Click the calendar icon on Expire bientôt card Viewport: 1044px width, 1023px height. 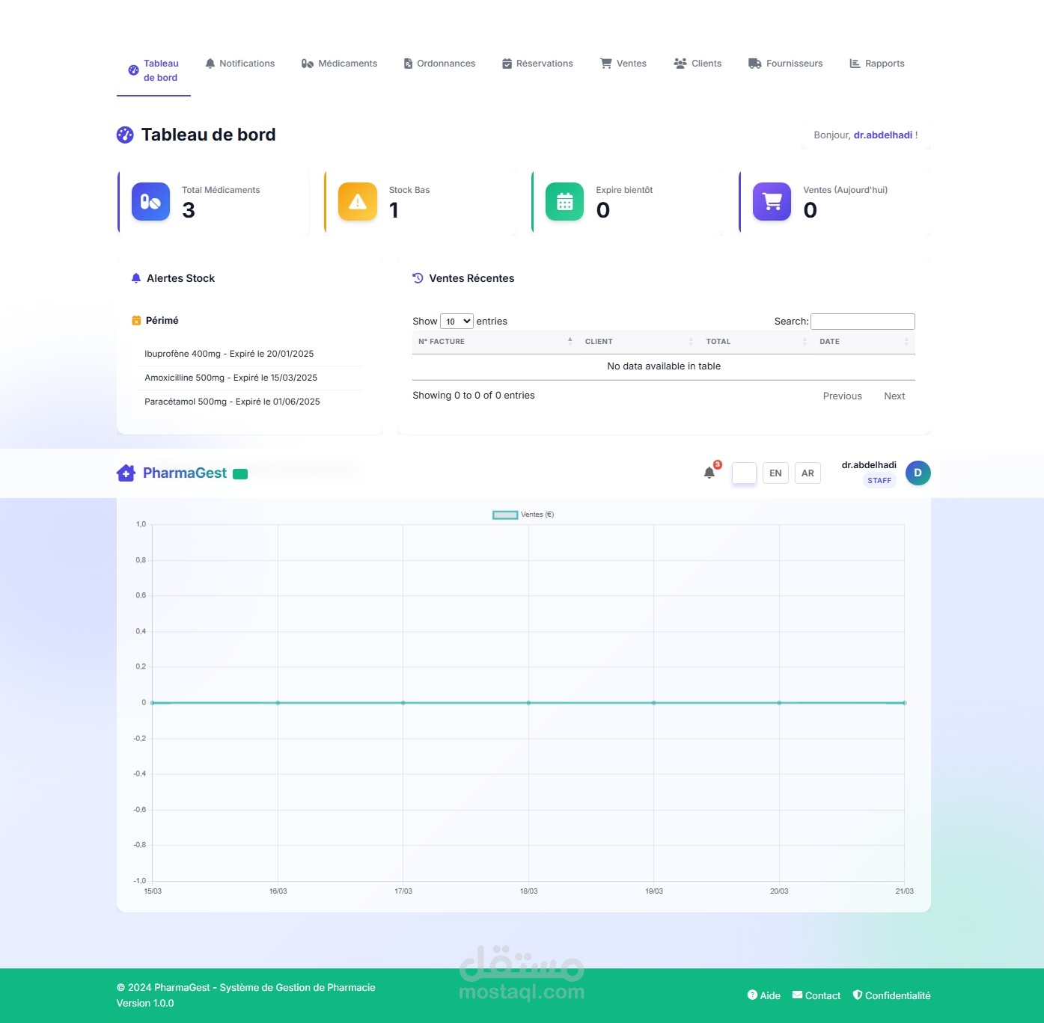(x=565, y=202)
